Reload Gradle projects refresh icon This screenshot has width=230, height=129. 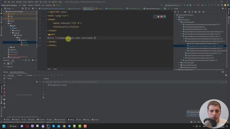[x=175, y=12]
